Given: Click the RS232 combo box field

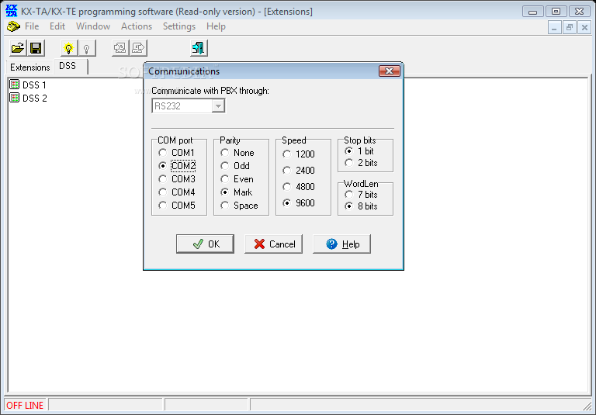Looking at the screenshot, I should (188, 106).
